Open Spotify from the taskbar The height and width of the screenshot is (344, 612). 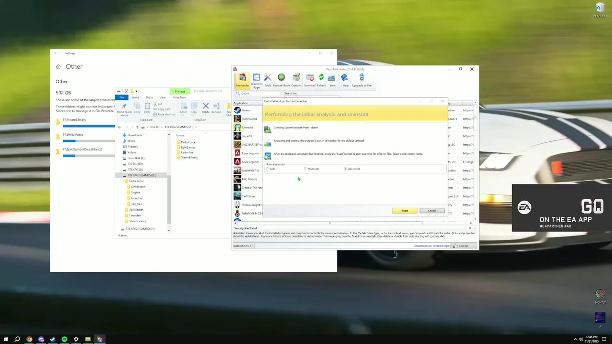click(x=64, y=339)
